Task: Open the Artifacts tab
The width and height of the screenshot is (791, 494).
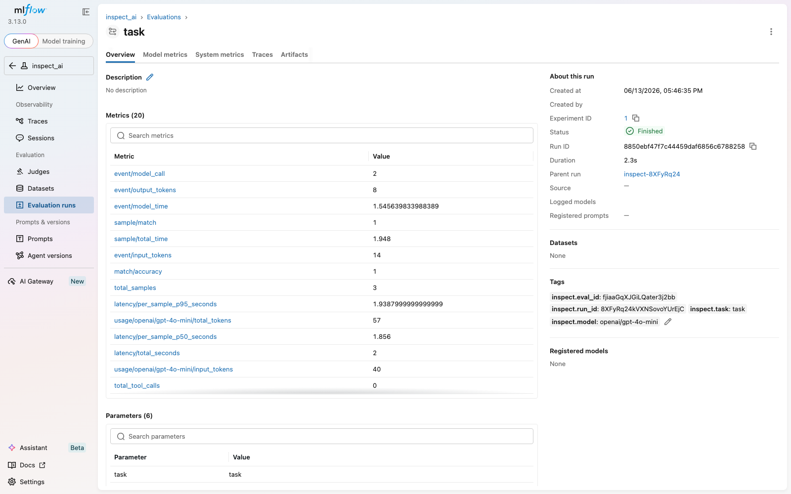Action: click(294, 54)
